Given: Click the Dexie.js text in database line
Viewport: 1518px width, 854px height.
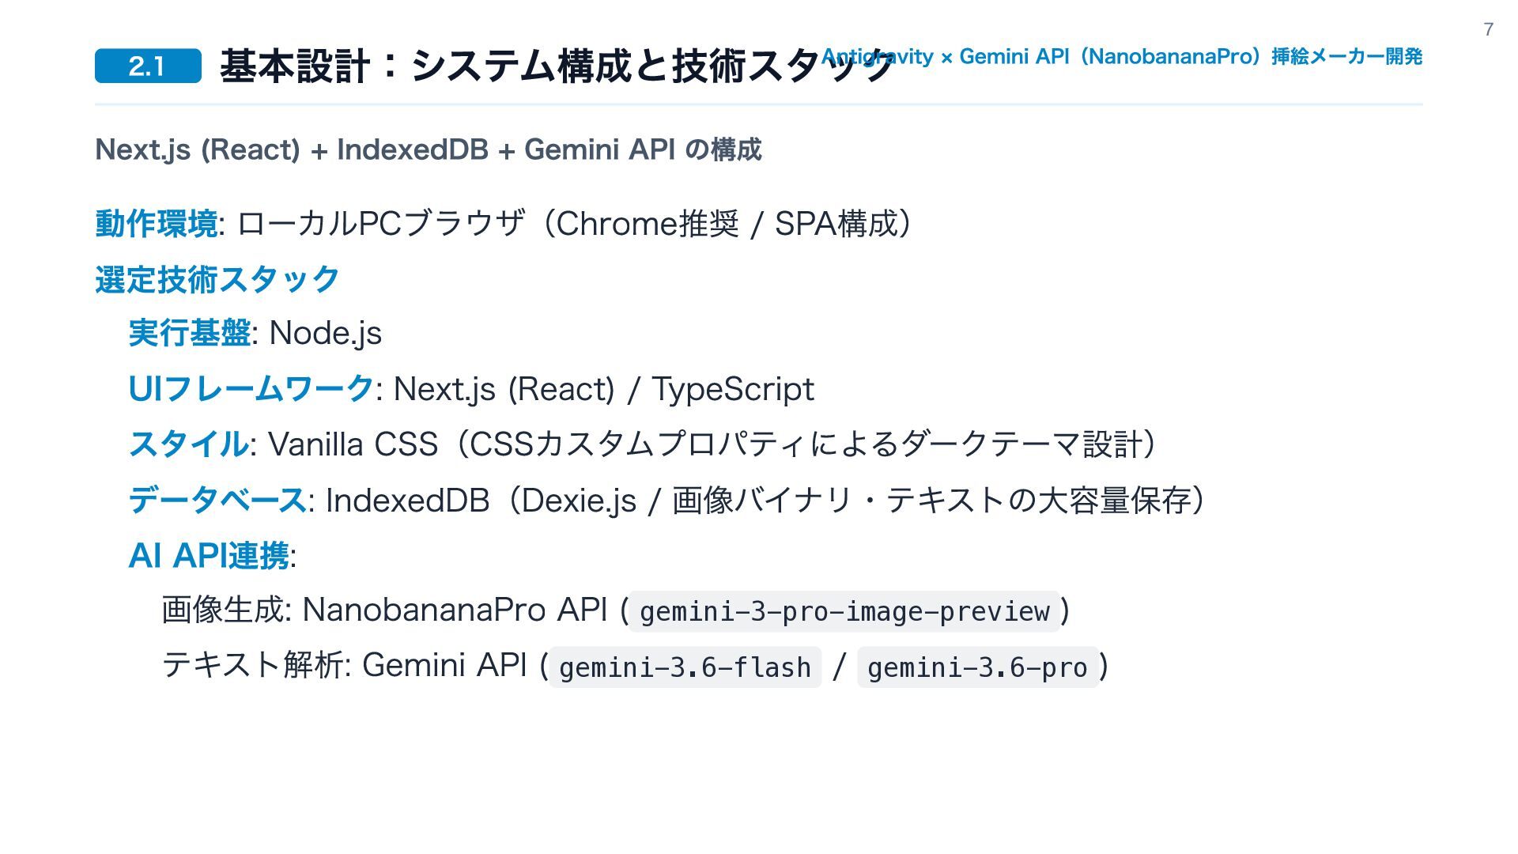Looking at the screenshot, I should click(579, 501).
